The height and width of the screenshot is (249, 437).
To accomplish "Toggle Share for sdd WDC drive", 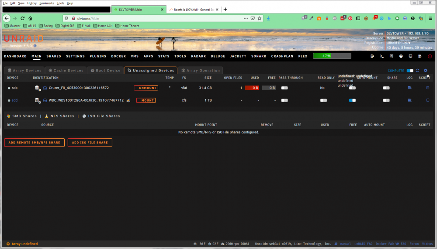I will point(386,100).
